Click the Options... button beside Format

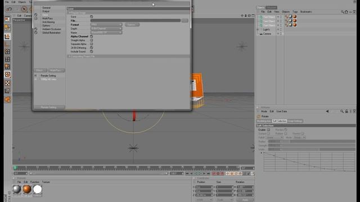click(x=132, y=25)
